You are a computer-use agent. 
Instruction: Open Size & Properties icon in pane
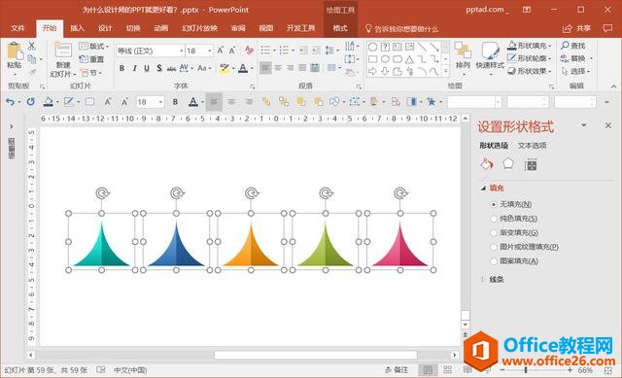point(531,164)
